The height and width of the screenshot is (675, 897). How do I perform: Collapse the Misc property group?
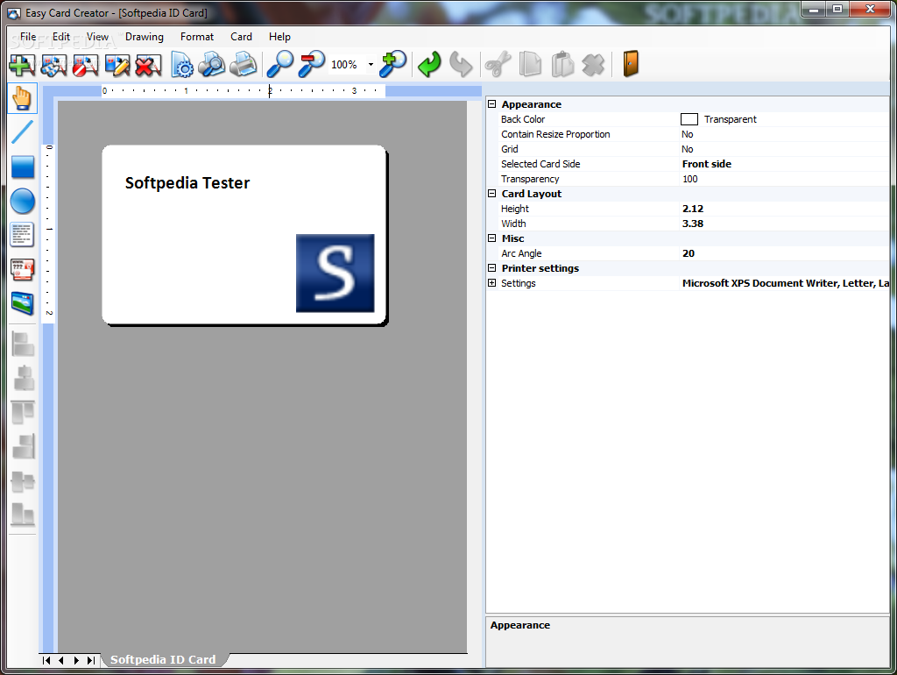pos(491,238)
